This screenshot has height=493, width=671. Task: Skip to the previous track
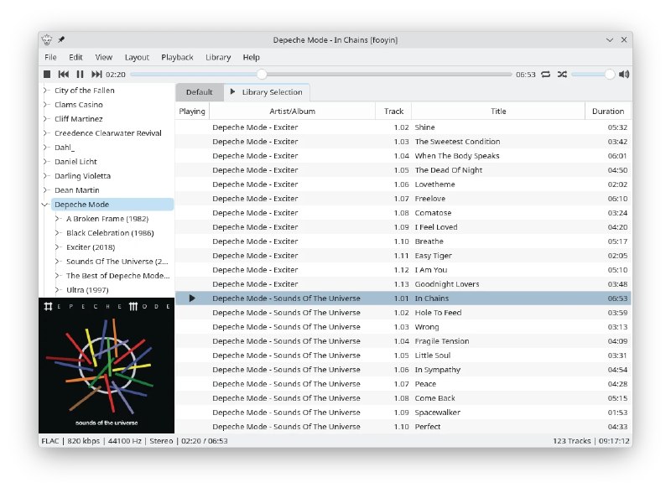[64, 75]
